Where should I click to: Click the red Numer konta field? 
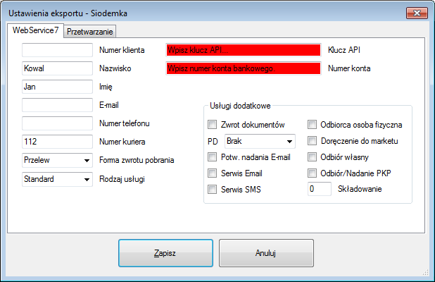244,68
